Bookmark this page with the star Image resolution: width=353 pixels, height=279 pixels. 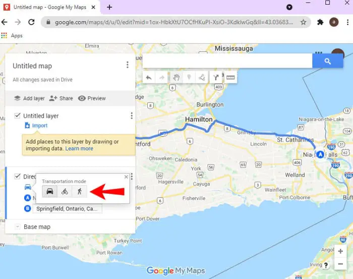pyautogui.click(x=303, y=22)
